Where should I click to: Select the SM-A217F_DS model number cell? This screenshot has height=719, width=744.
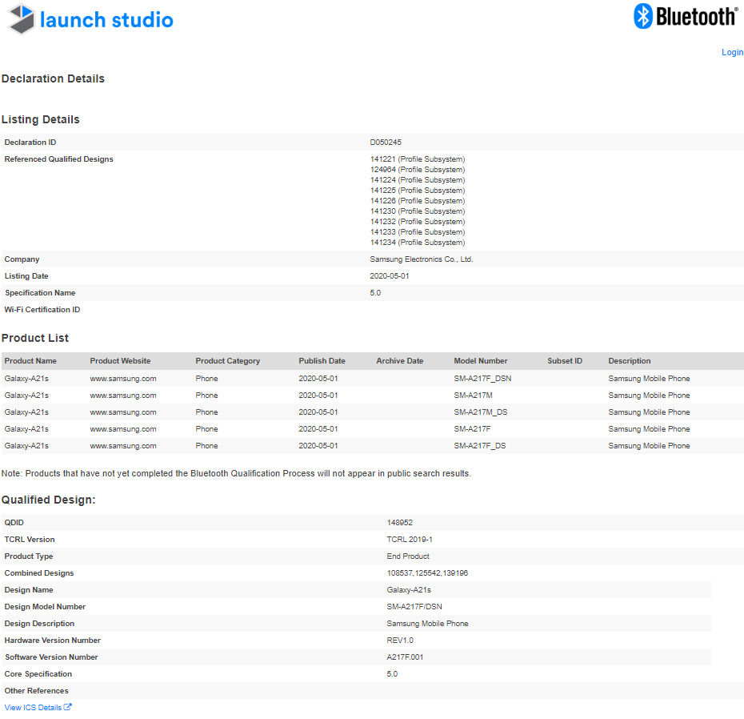(479, 446)
